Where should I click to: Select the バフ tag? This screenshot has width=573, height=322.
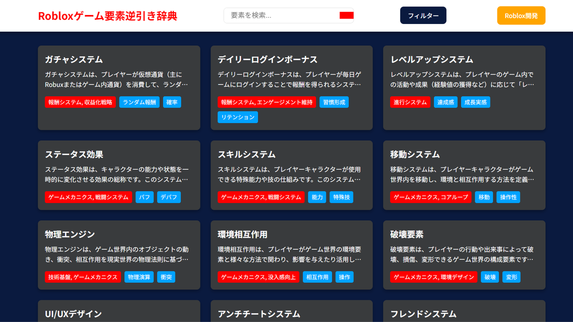[144, 197]
